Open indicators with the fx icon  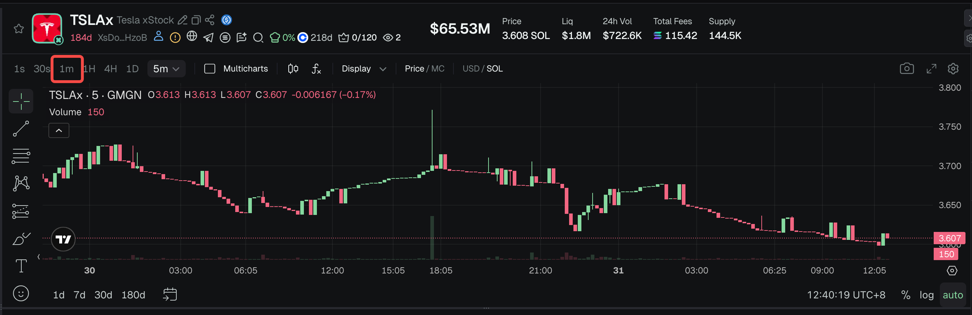(316, 69)
